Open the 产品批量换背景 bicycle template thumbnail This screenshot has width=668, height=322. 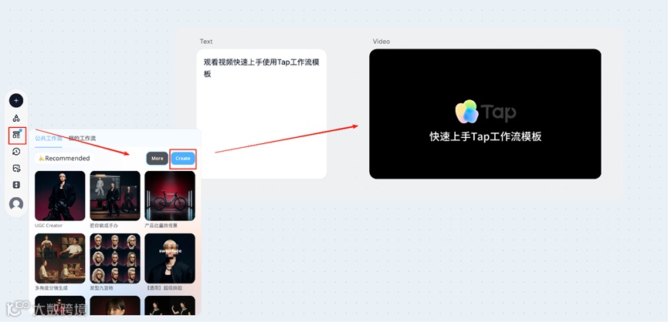[x=170, y=196]
